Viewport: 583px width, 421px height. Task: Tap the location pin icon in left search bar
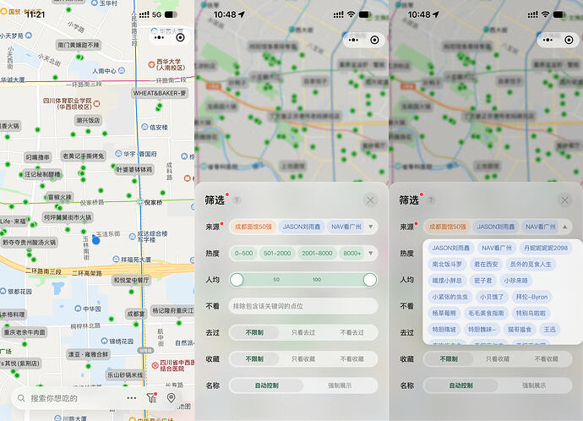pos(171,398)
